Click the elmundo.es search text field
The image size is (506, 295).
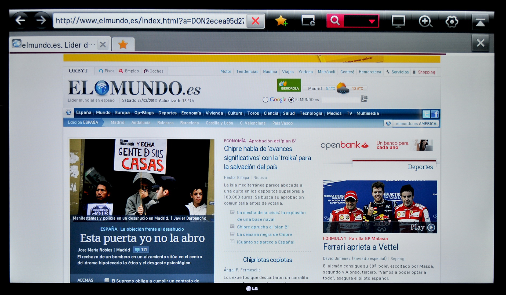(x=341, y=100)
